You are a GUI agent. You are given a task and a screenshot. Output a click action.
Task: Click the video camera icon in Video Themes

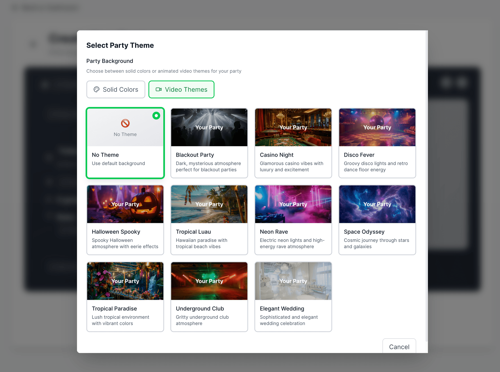(158, 89)
